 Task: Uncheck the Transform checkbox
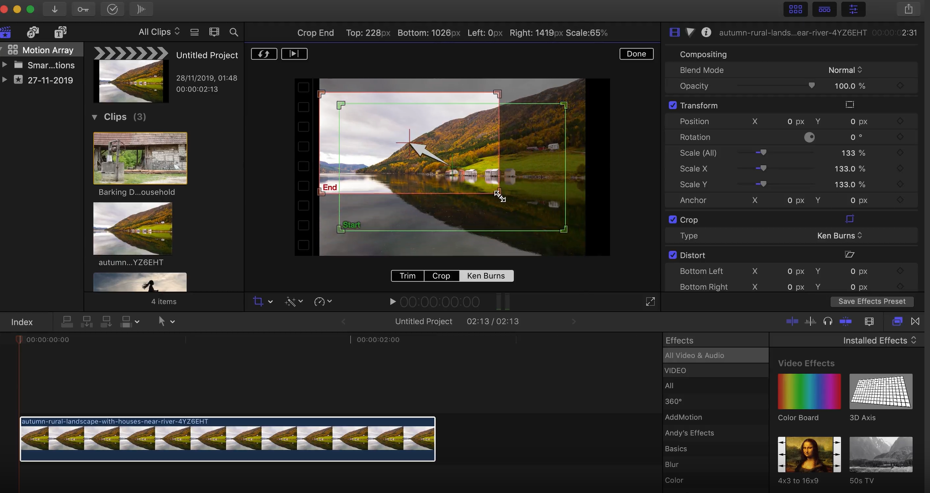point(673,105)
